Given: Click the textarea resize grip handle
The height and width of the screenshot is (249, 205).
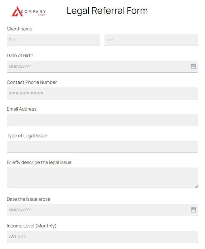Looking at the screenshot, I should pyautogui.click(x=196, y=186).
